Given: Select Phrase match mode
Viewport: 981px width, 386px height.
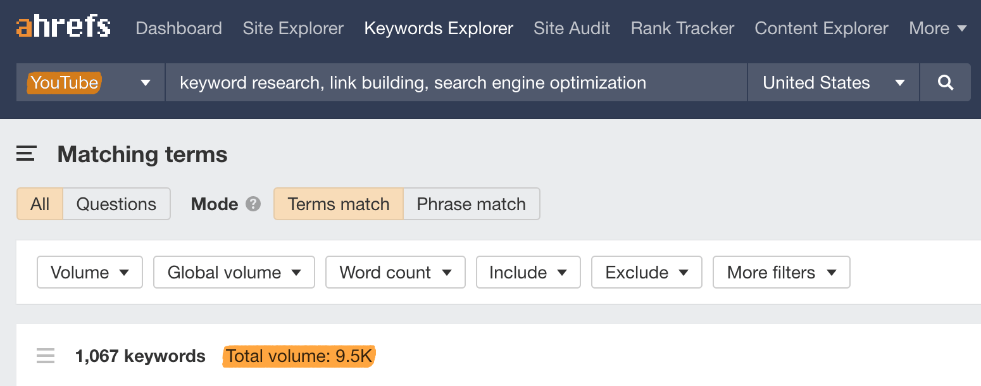Looking at the screenshot, I should [471, 204].
